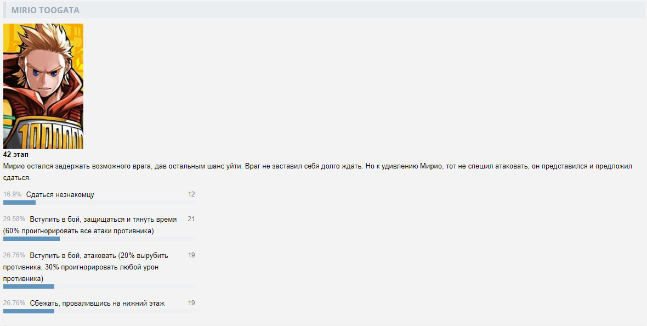Open the Mirio character portrait image
Screen dimensions: 647x326
[x=43, y=86]
